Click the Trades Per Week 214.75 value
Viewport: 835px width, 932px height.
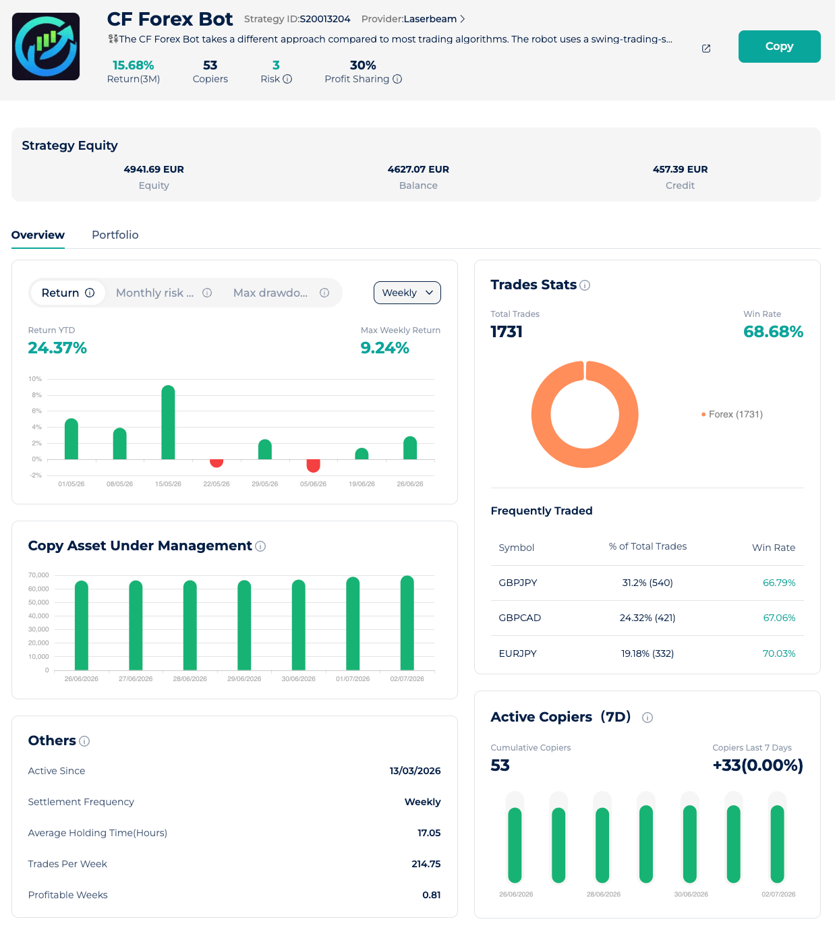[x=426, y=864]
